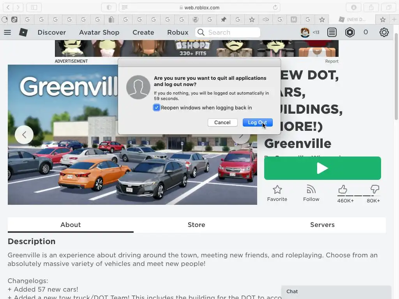
Task: Open the Reader view icon in address bar
Action: point(125,7)
